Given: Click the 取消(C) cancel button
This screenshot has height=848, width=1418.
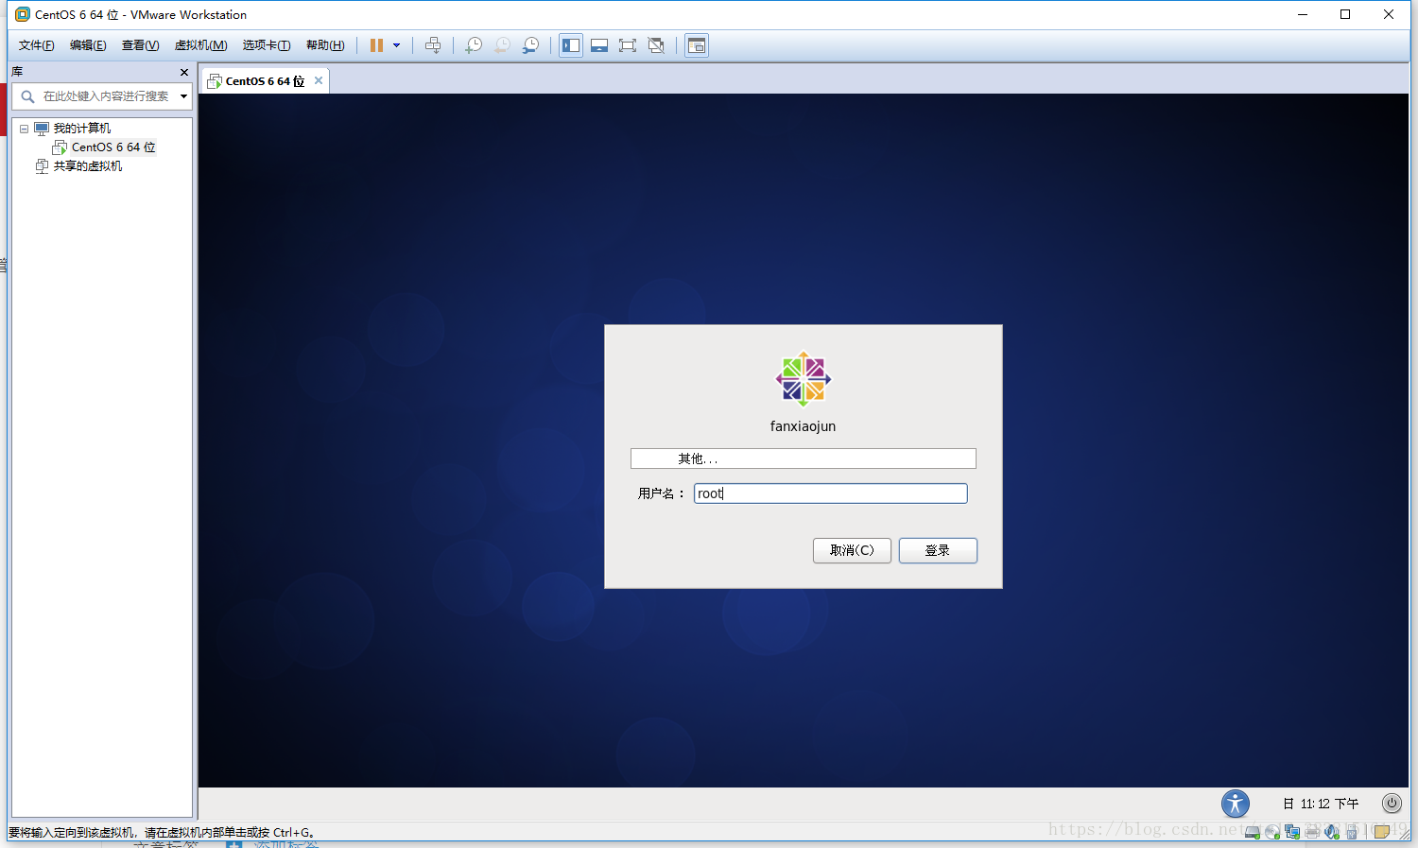Looking at the screenshot, I should [x=852, y=550].
